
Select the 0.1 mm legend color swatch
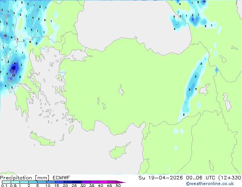click(x=6, y=182)
